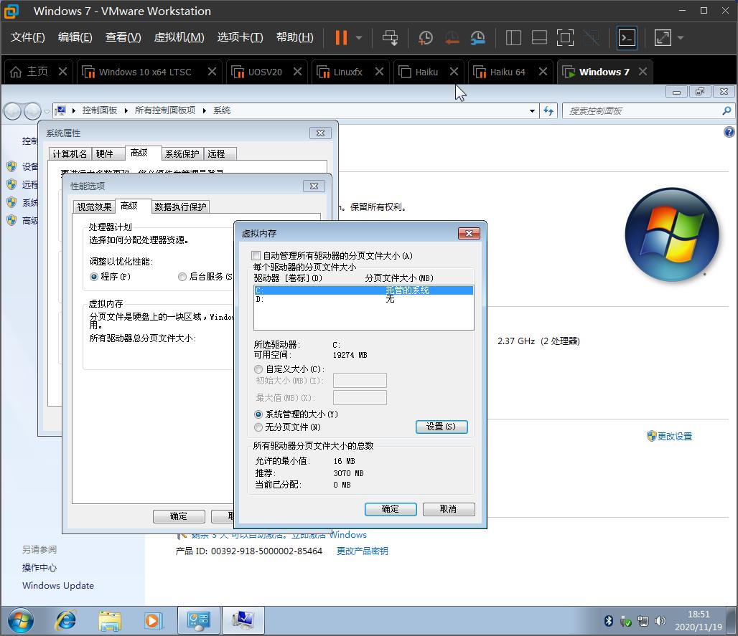The width and height of the screenshot is (738, 636).
Task: Suspend the virtual machine via pause icon
Action: (341, 37)
